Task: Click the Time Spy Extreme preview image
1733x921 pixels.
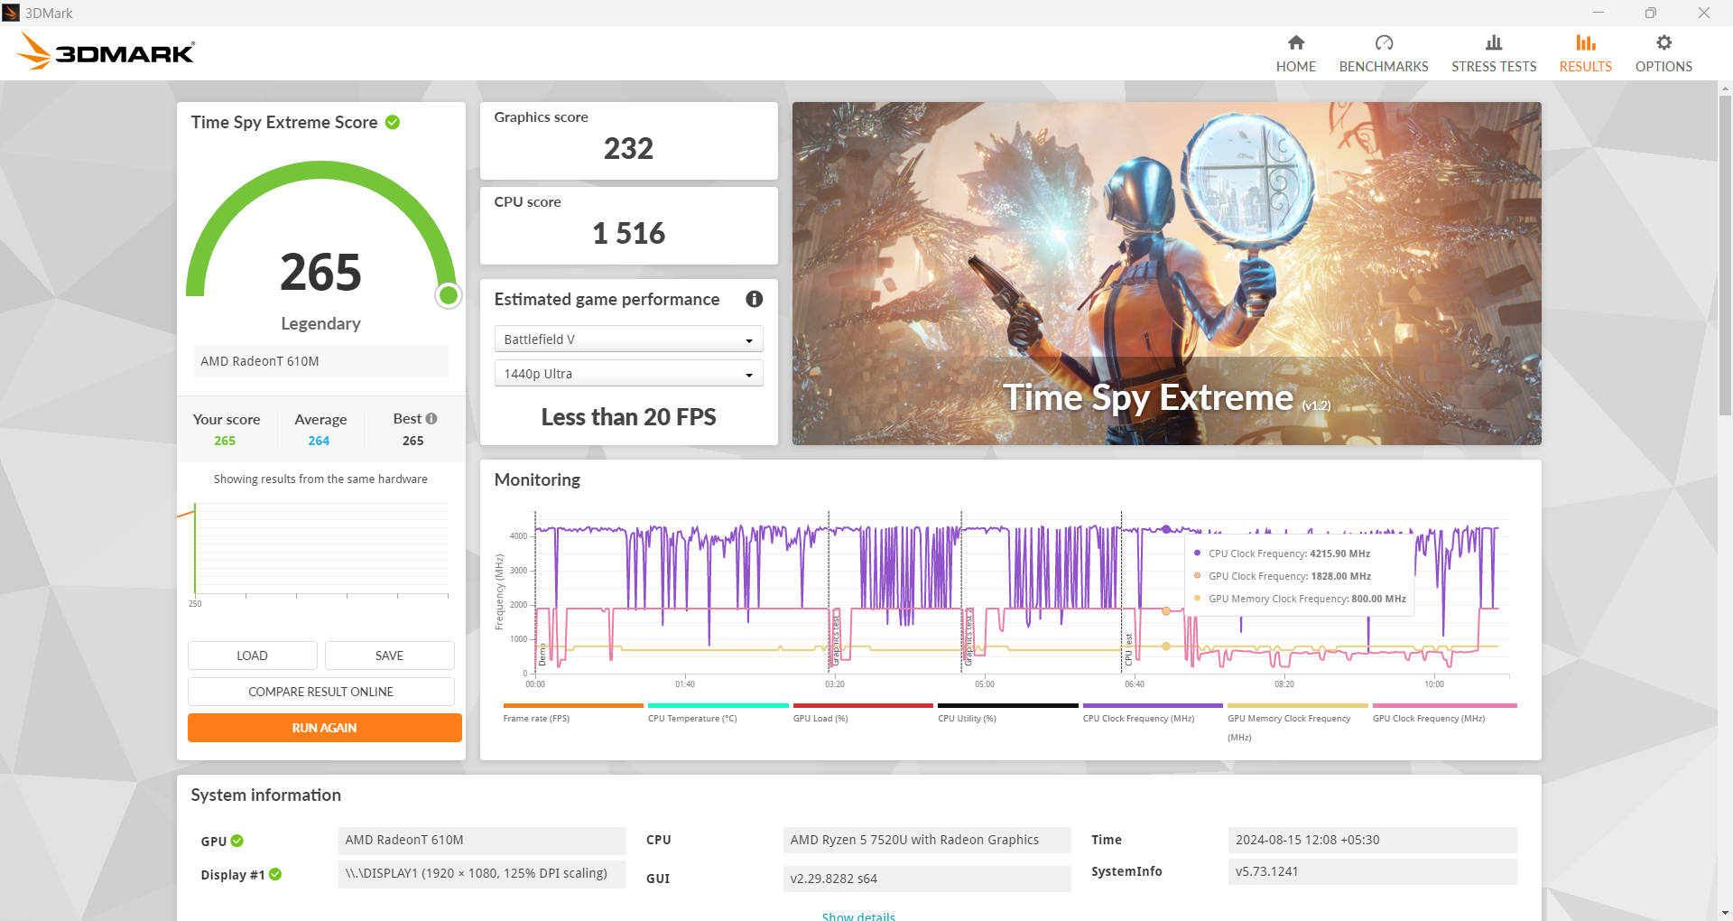Action: coord(1166,273)
